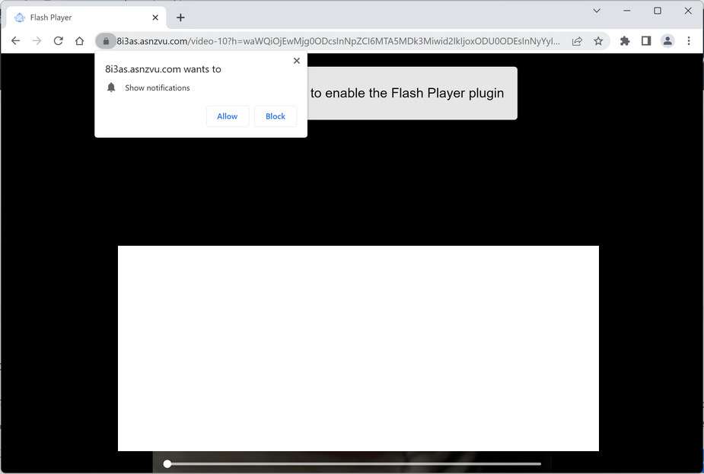The height and width of the screenshot is (474, 704).
Task: Click the forward navigation arrow
Action: click(37, 41)
